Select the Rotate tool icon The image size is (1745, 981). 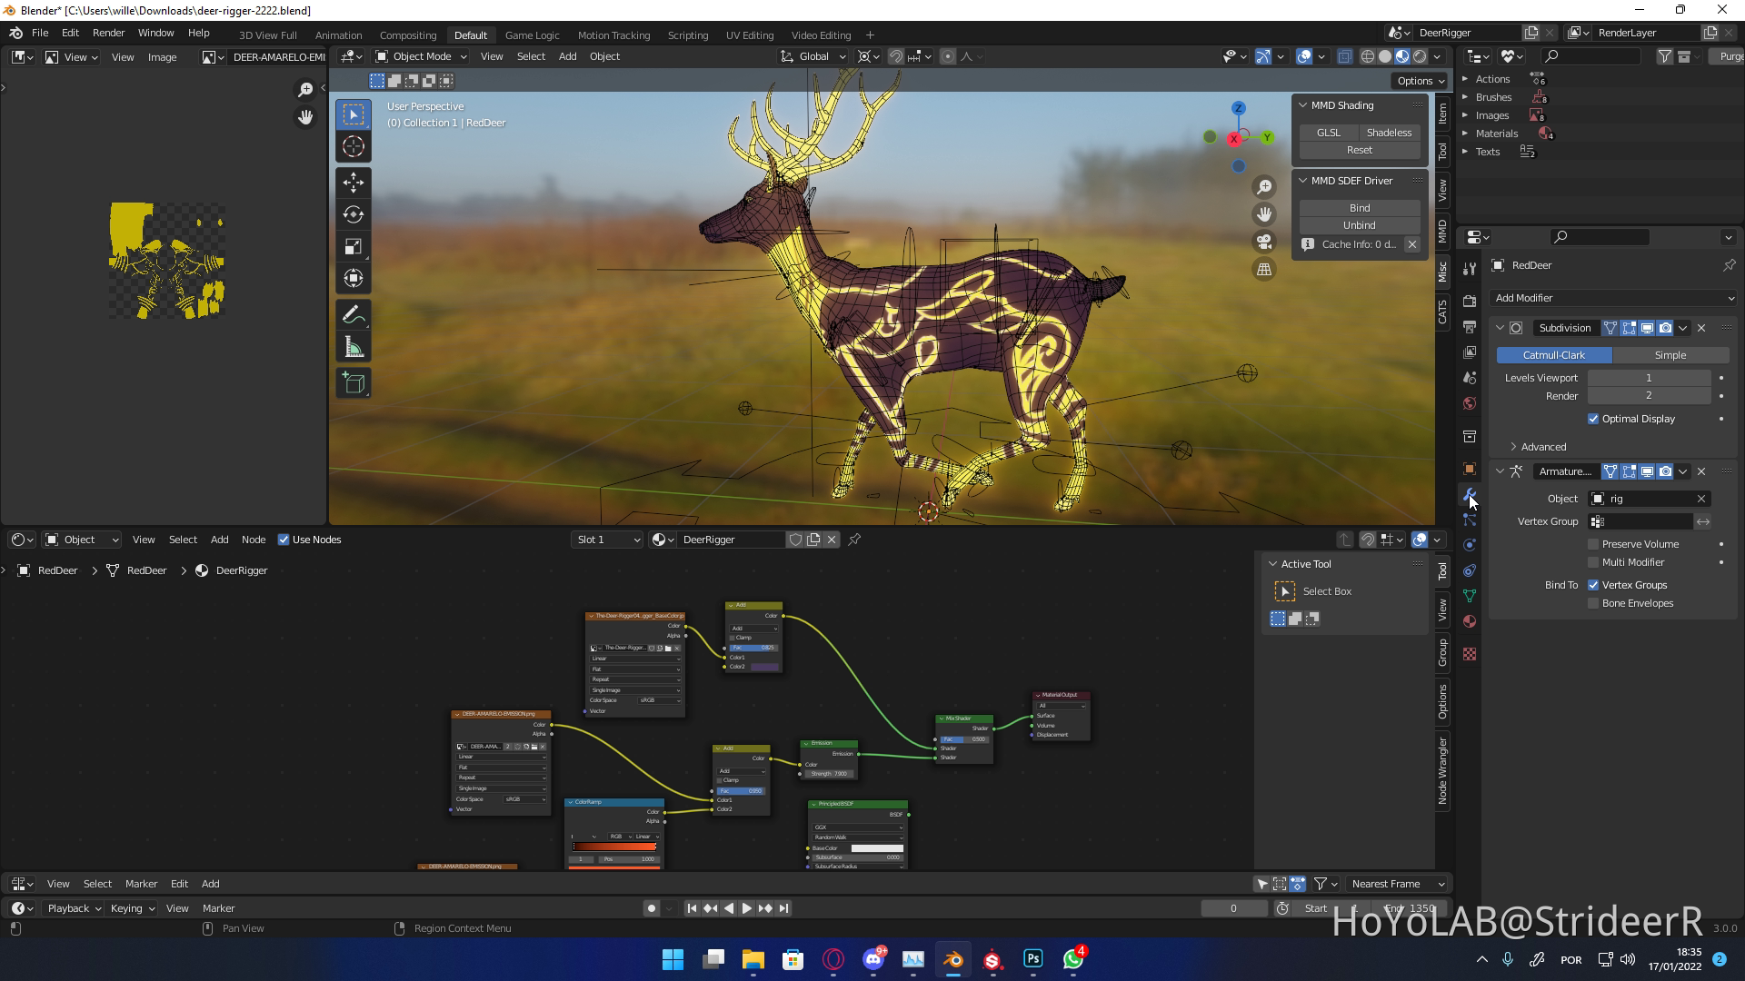pyautogui.click(x=354, y=214)
